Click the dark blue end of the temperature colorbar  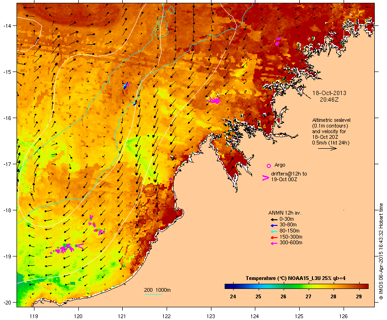pyautogui.click(x=228, y=286)
